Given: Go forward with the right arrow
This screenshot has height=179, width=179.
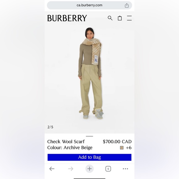Looking at the screenshot, I should coord(71,169).
